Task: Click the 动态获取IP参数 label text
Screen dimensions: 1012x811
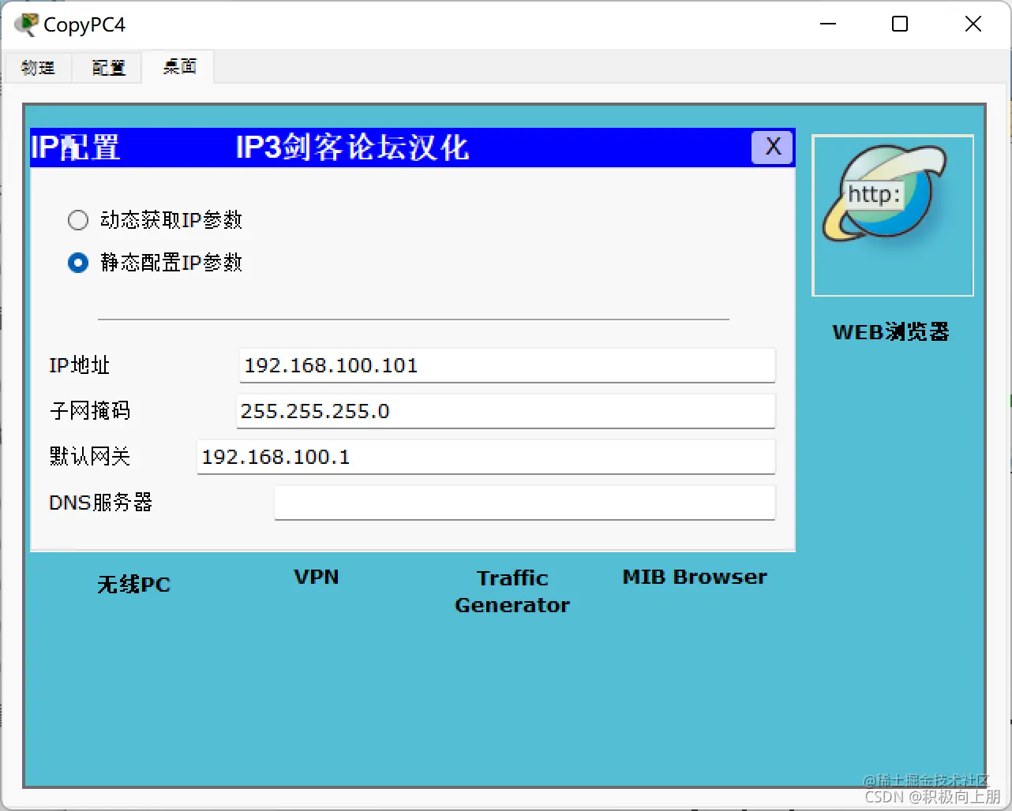Action: pyautogui.click(x=171, y=220)
